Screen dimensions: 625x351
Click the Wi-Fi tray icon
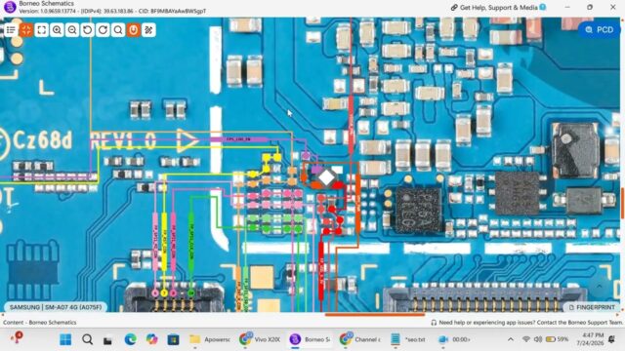tap(526, 339)
